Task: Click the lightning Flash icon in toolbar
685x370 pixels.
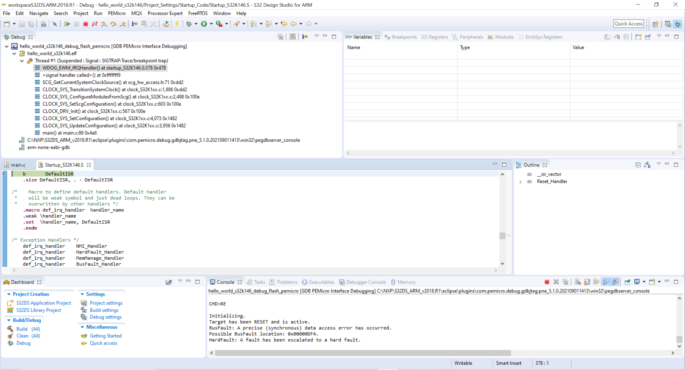Action: (177, 24)
